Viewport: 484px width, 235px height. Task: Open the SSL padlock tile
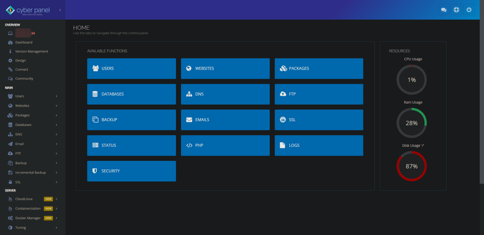point(319,120)
